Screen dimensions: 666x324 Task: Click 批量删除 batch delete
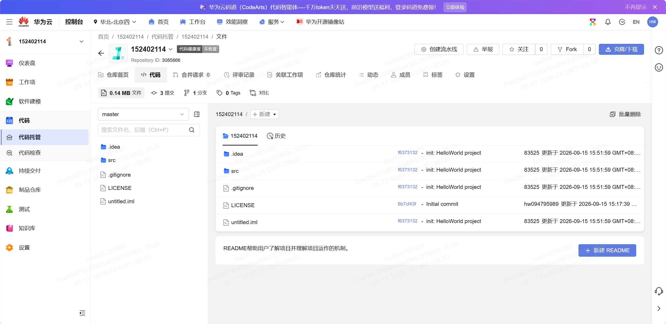[x=625, y=114]
